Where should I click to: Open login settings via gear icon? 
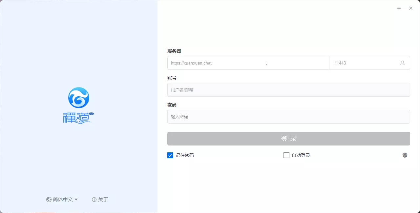tap(405, 155)
